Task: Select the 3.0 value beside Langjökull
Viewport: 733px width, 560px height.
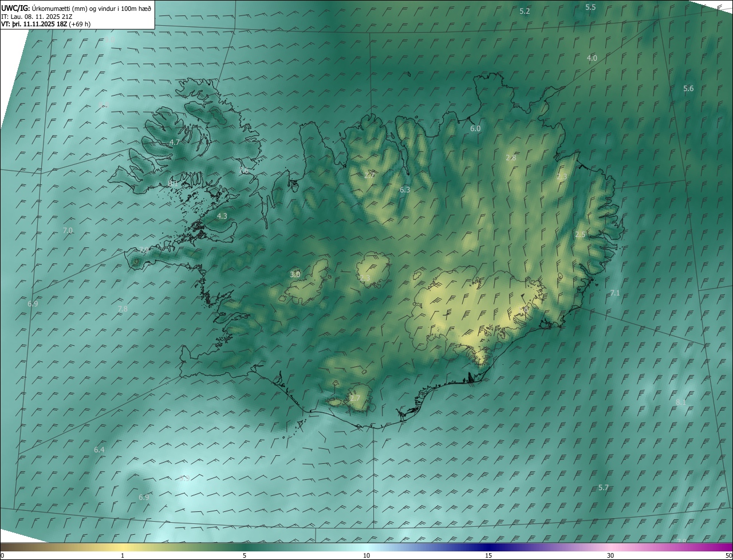Action: [x=295, y=275]
